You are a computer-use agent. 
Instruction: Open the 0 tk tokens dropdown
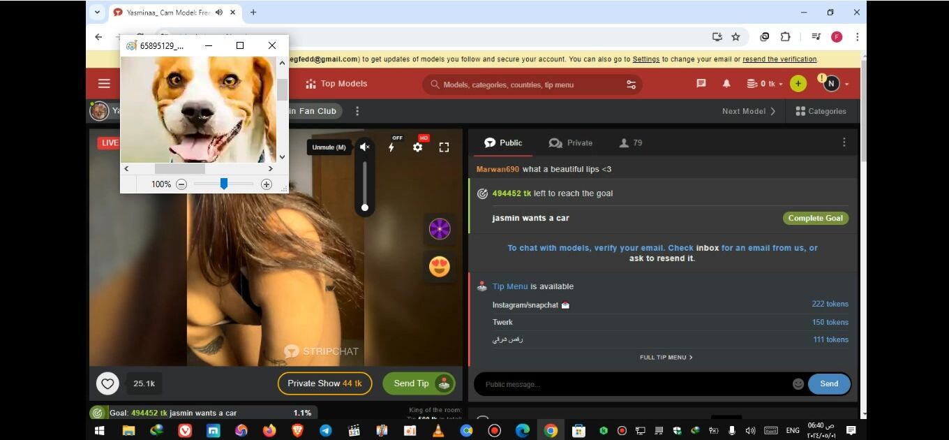(765, 84)
